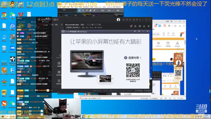Open the store box icon beside bell
The width and height of the screenshot is (211, 119).
pyautogui.click(x=140, y=26)
